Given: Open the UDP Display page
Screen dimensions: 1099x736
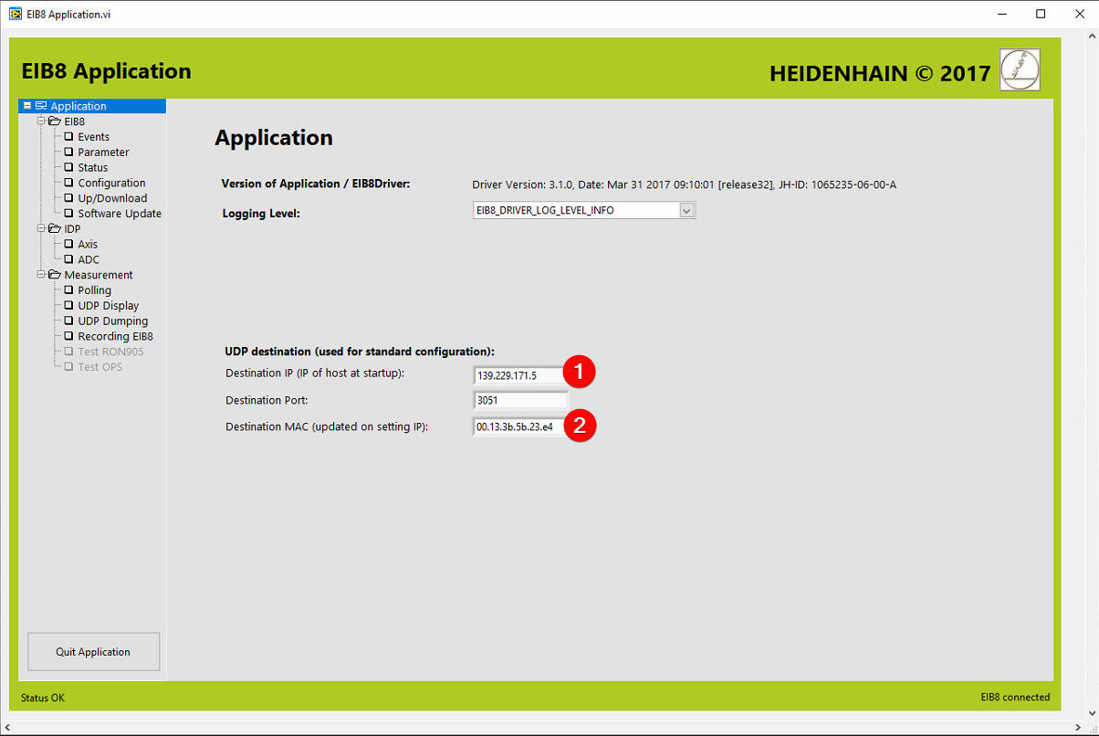Looking at the screenshot, I should click(109, 306).
